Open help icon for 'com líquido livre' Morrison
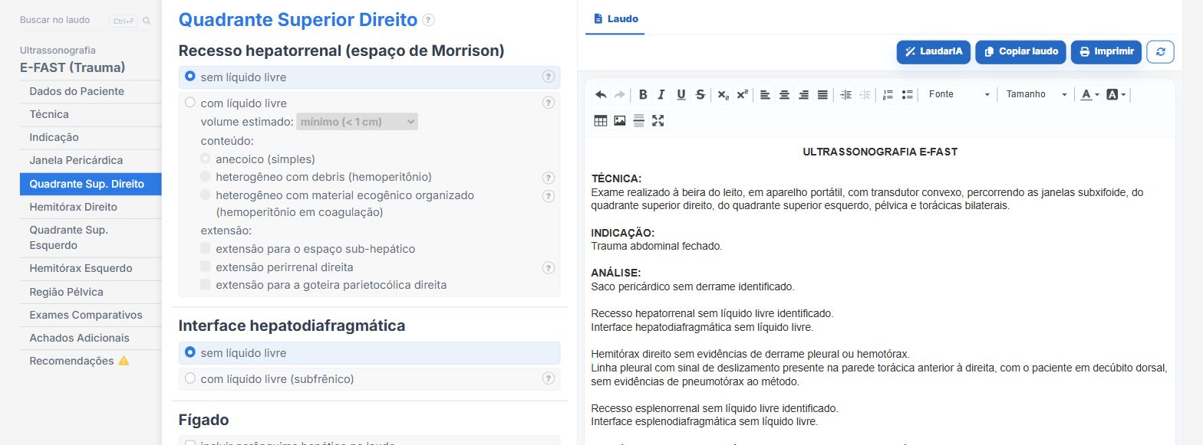The width and height of the screenshot is (1203, 445). point(549,103)
